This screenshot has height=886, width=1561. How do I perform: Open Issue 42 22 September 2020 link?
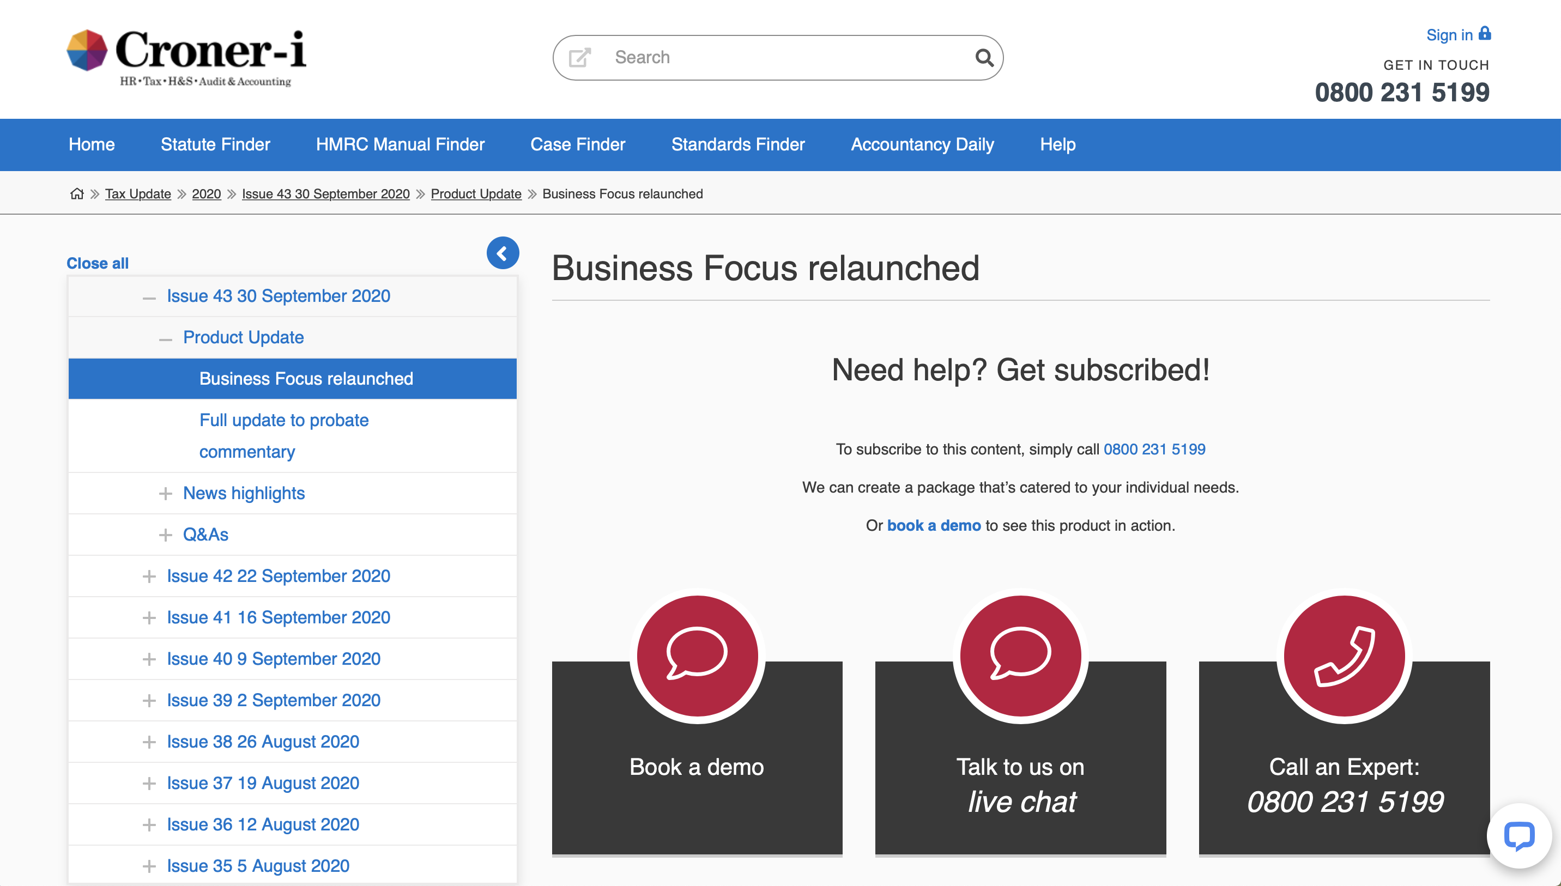tap(279, 575)
